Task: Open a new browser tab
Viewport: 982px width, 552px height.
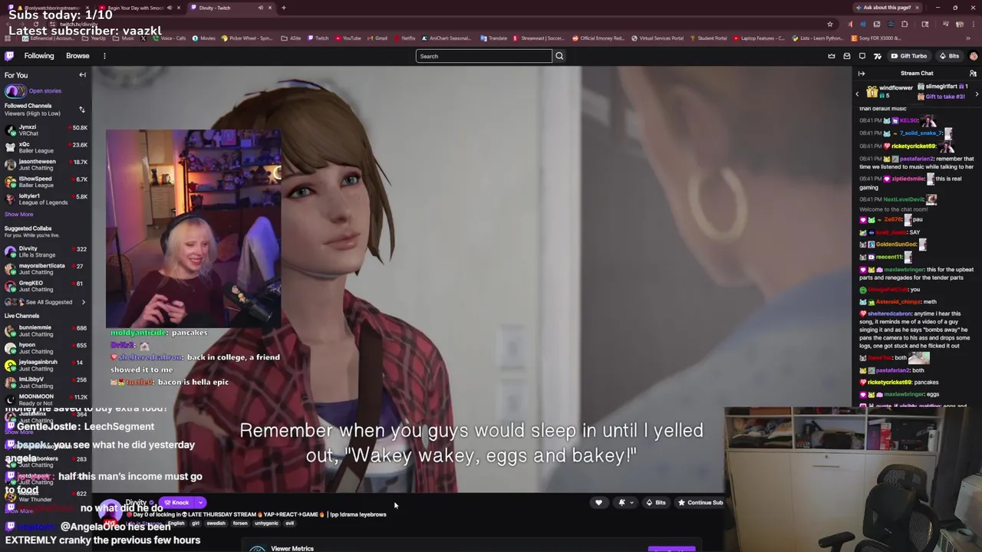Action: tap(284, 8)
